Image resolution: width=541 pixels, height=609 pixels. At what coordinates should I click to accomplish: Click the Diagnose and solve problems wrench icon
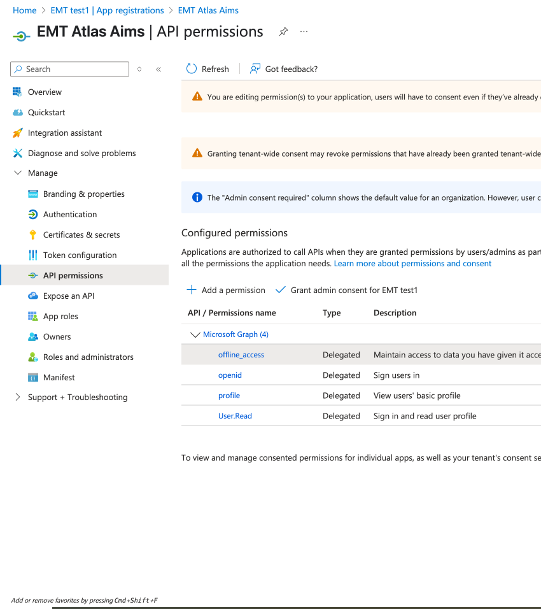[x=17, y=153]
